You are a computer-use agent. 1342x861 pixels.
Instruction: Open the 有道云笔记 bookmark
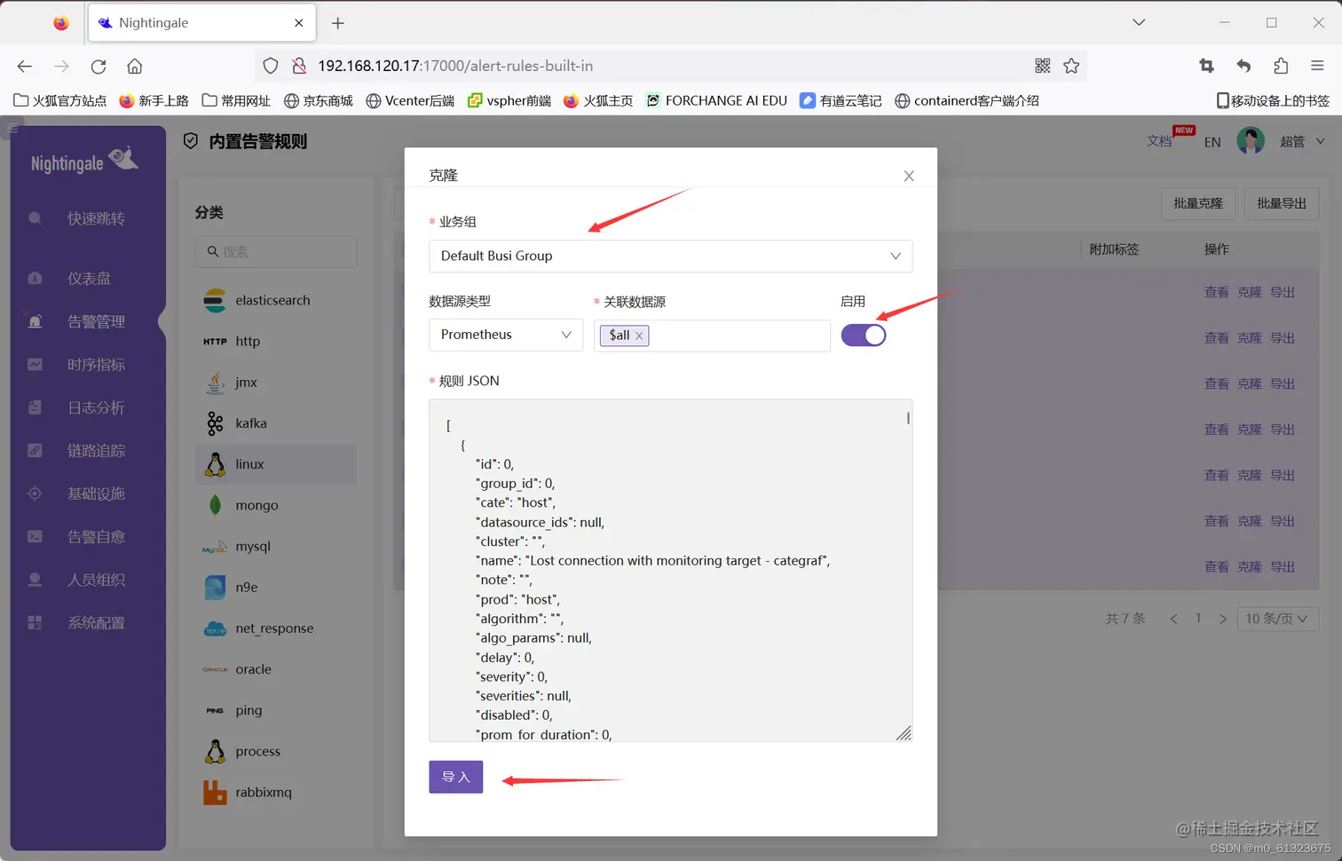pyautogui.click(x=841, y=101)
